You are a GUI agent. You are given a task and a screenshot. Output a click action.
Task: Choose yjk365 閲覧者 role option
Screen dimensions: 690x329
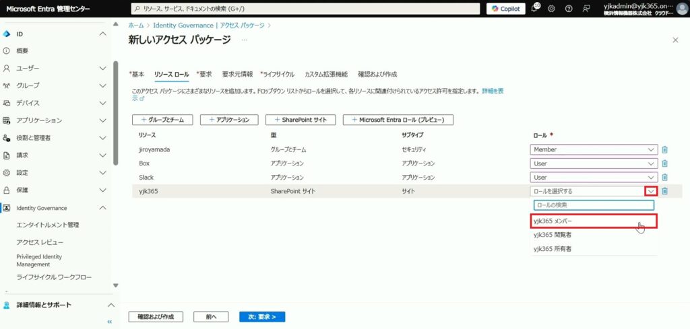pos(594,235)
